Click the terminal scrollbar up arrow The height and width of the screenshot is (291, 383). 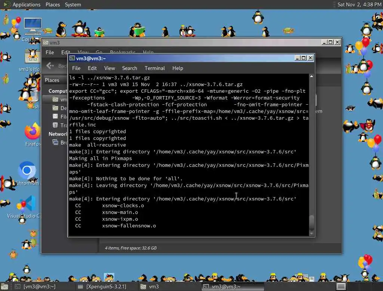(312, 76)
